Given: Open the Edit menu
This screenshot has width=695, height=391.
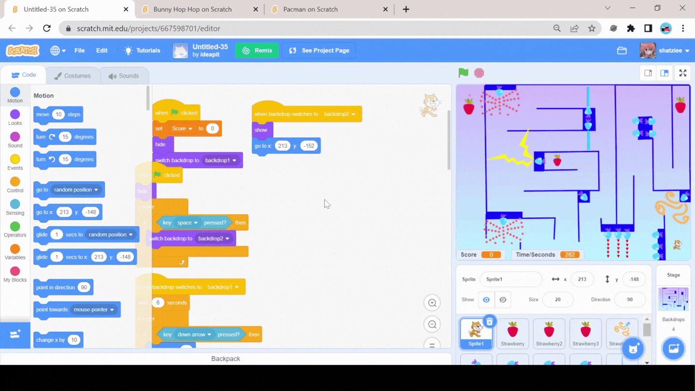Looking at the screenshot, I should [102, 50].
